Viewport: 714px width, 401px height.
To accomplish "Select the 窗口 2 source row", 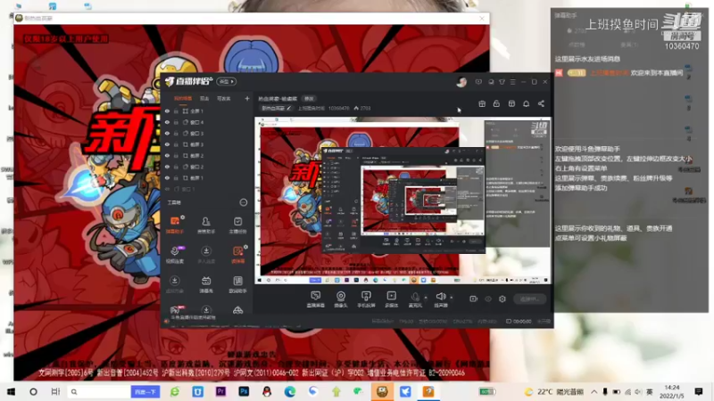I will [207, 167].
